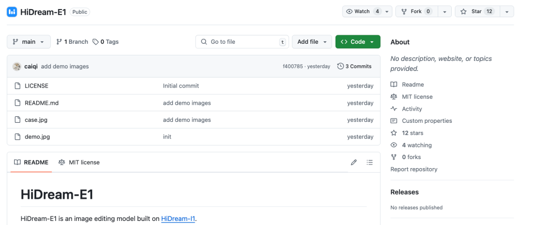Edit README with the pencil icon
The width and height of the screenshot is (544, 225).
(354, 162)
